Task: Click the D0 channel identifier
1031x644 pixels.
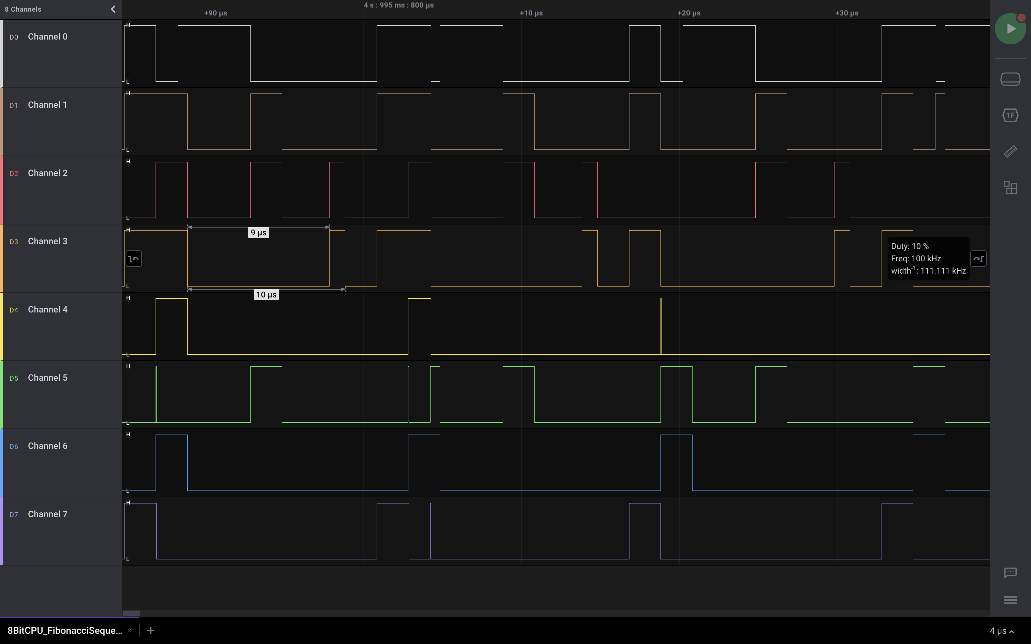Action: coord(14,37)
